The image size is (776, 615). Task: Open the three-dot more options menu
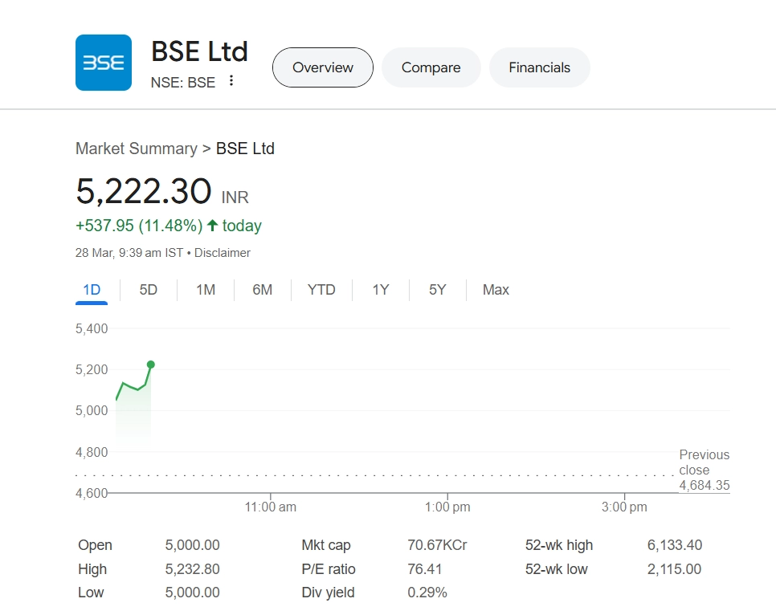[231, 80]
